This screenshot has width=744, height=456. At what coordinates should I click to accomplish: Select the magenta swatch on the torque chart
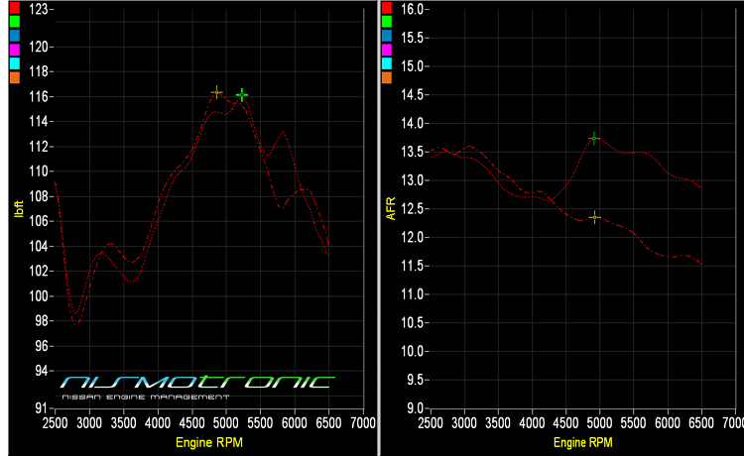pos(14,50)
